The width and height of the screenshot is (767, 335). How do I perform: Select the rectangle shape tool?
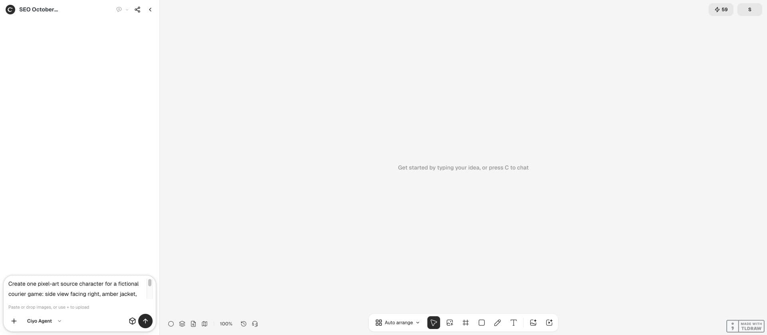[x=482, y=323]
